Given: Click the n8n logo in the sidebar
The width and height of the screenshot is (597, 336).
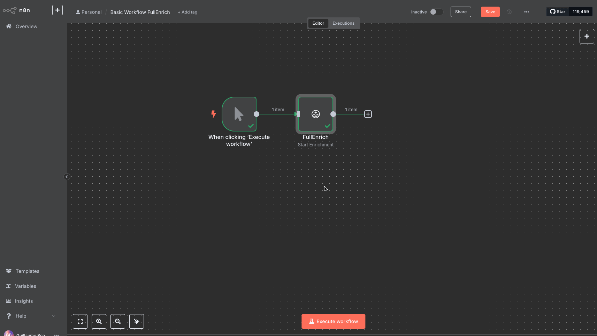Looking at the screenshot, I should point(16,10).
